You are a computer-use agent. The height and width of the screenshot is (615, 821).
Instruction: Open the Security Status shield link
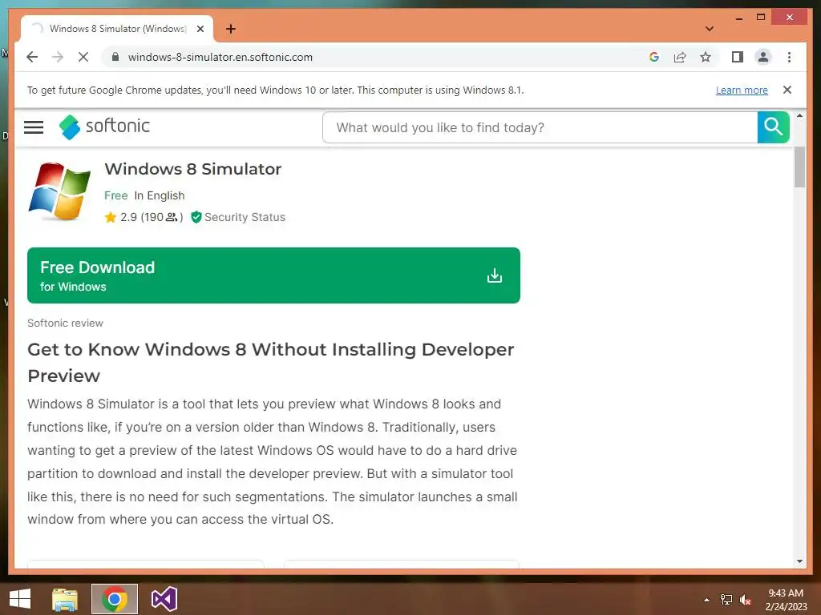[238, 217]
